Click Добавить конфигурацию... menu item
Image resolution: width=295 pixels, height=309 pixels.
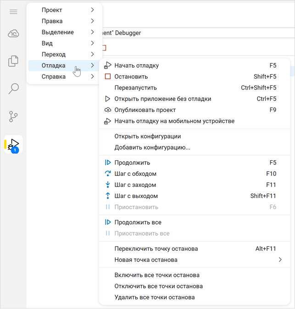(x=152, y=147)
